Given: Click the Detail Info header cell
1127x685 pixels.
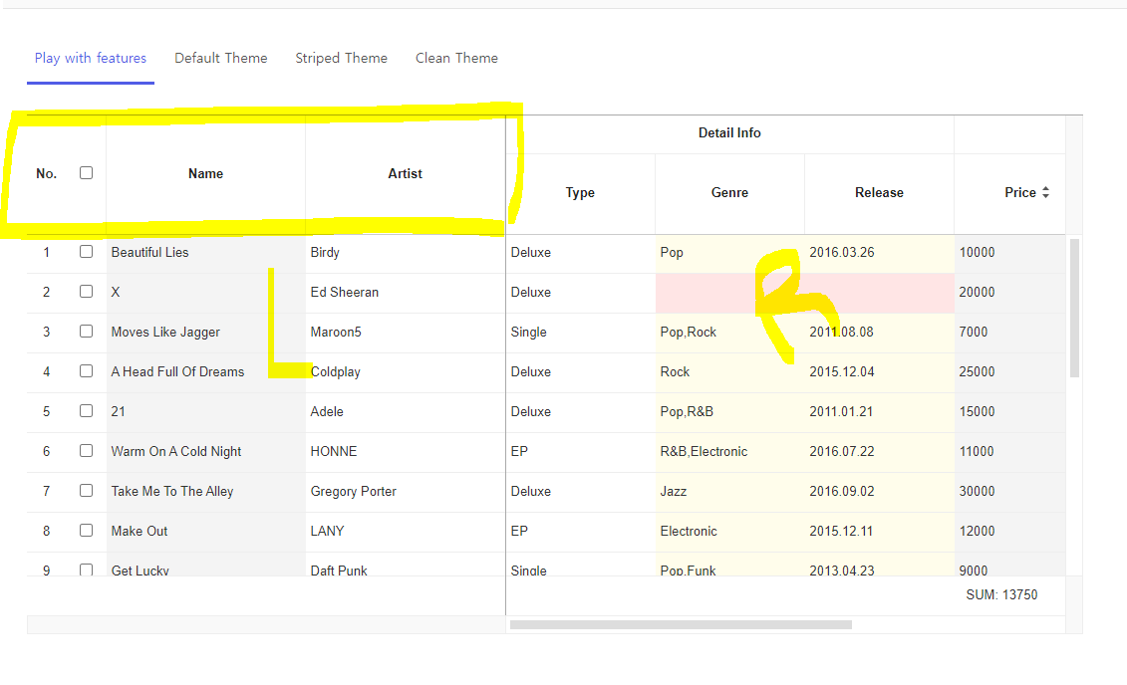Looking at the screenshot, I should (x=729, y=132).
